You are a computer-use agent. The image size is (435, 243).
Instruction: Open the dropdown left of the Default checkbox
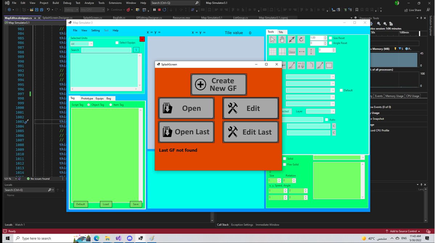pyautogui.click(x=310, y=90)
